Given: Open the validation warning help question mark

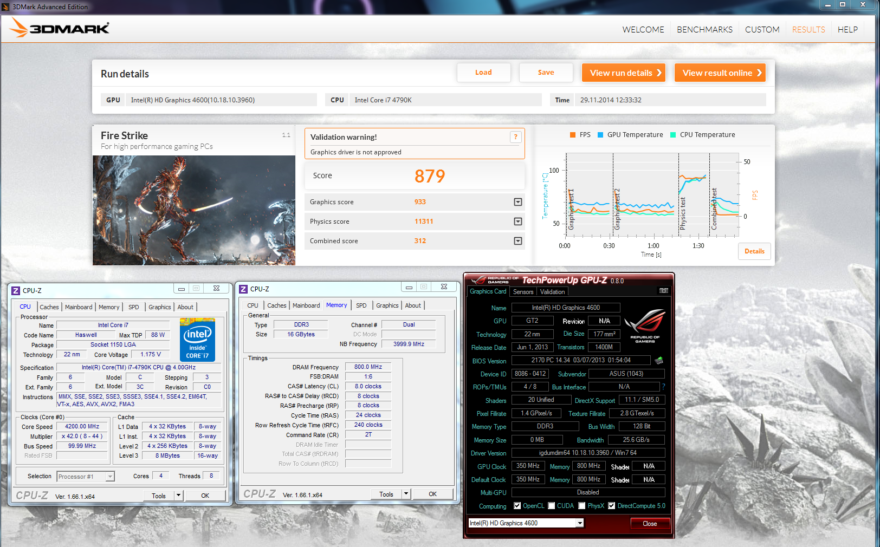Looking at the screenshot, I should point(515,137).
